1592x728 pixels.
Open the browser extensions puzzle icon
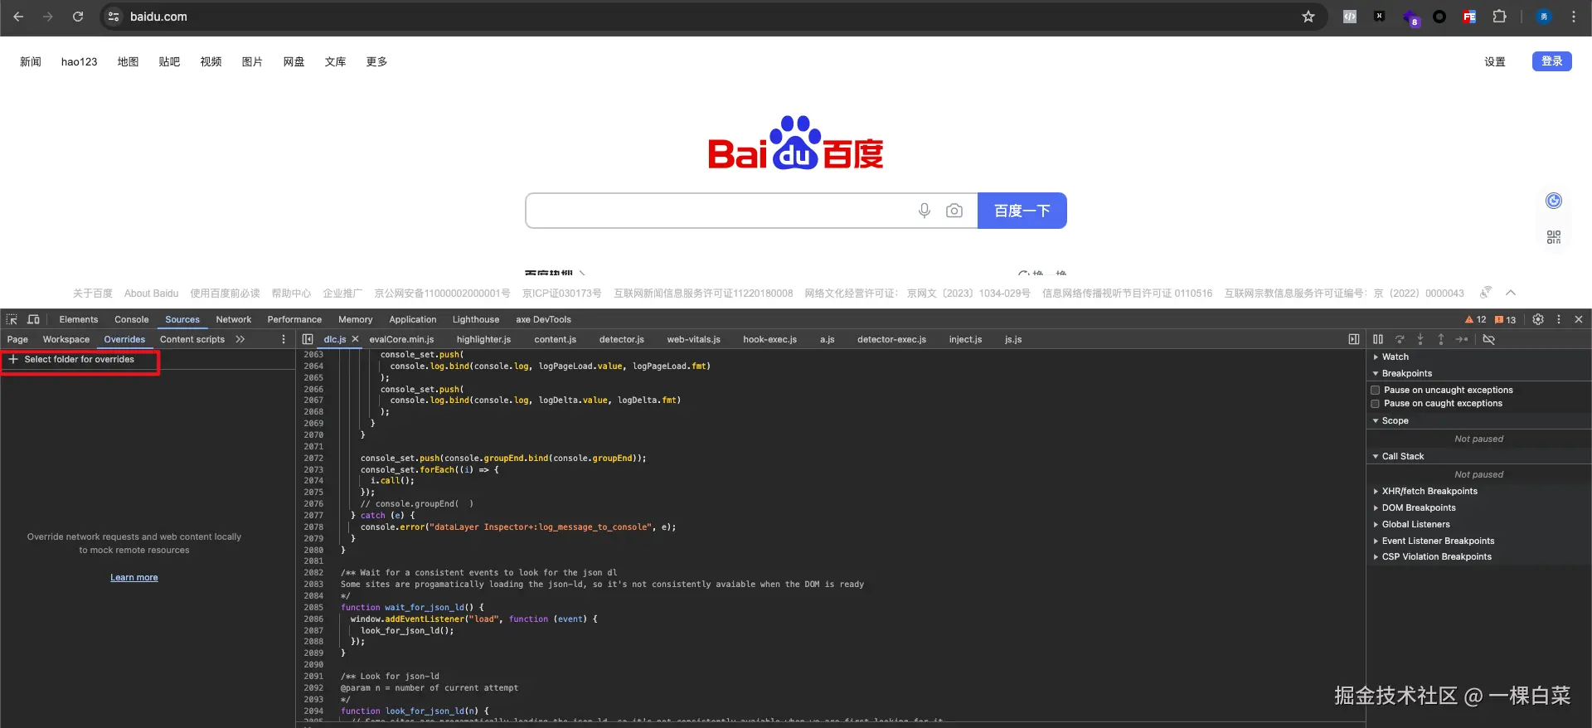1499,17
